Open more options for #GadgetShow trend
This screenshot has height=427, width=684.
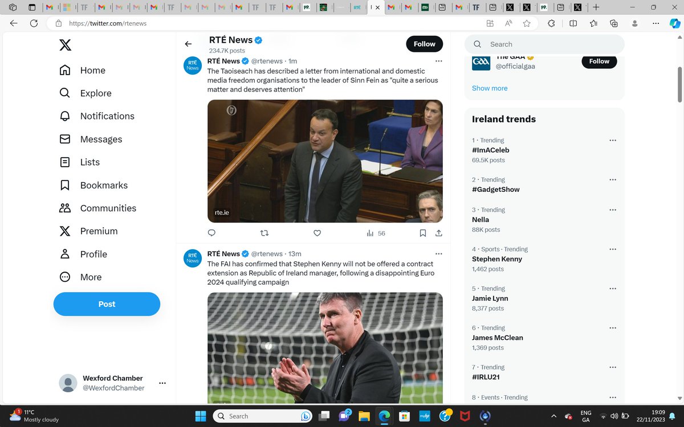pyautogui.click(x=613, y=179)
